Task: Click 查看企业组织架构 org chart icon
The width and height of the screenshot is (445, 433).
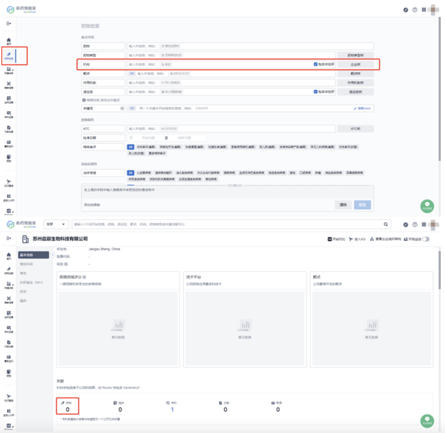Action: (372, 239)
